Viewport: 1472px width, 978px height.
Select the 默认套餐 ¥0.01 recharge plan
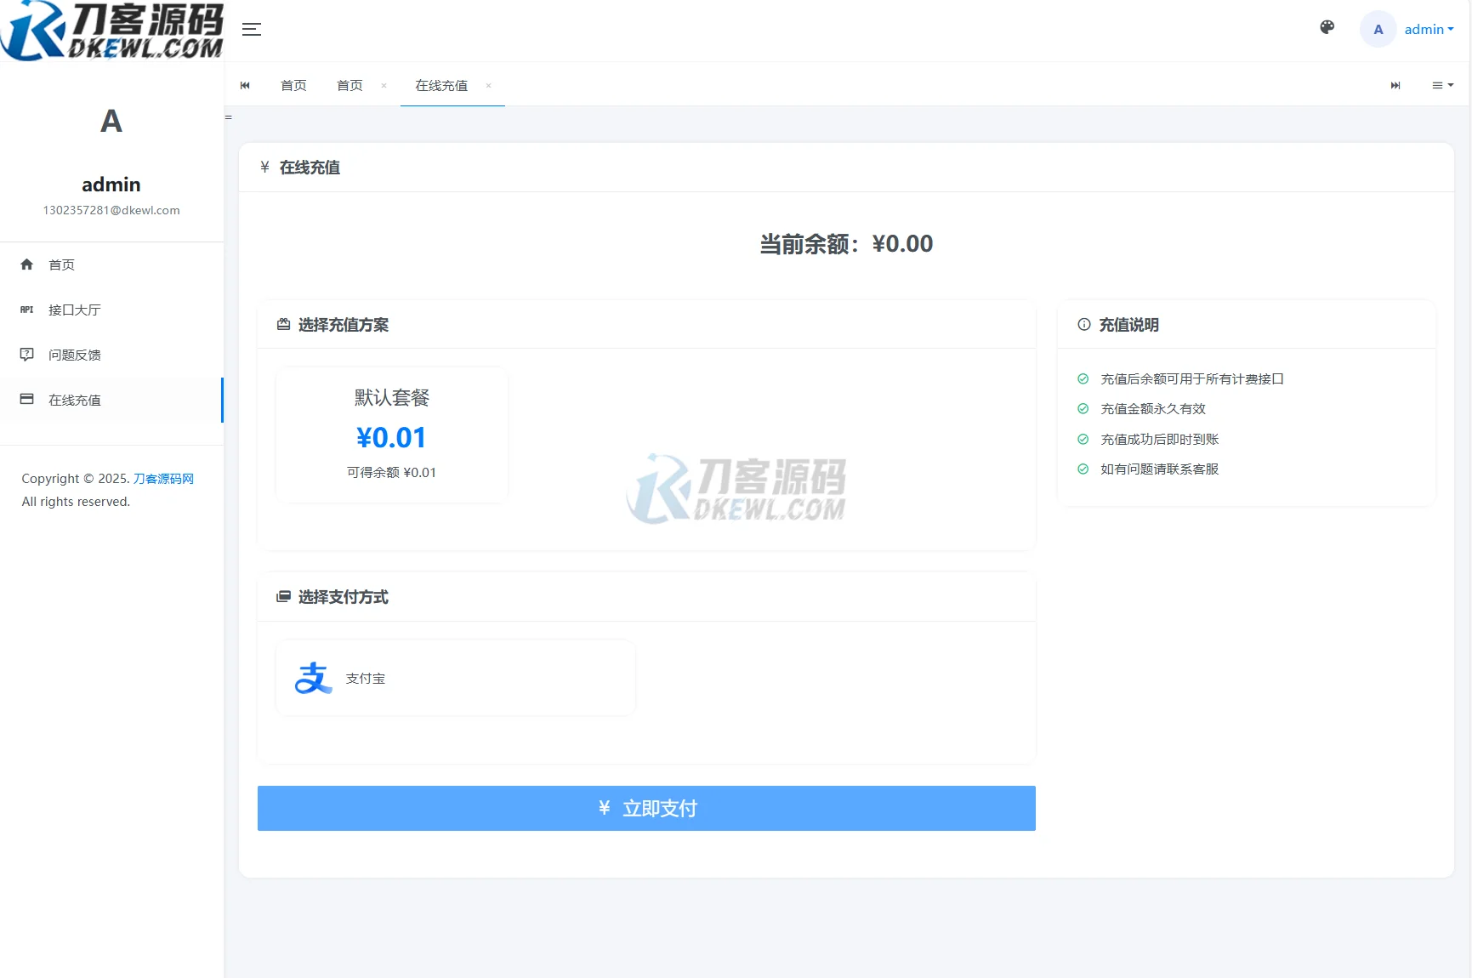click(x=391, y=435)
